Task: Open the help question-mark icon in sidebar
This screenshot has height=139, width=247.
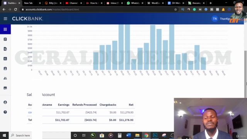Action: (x=5, y=112)
